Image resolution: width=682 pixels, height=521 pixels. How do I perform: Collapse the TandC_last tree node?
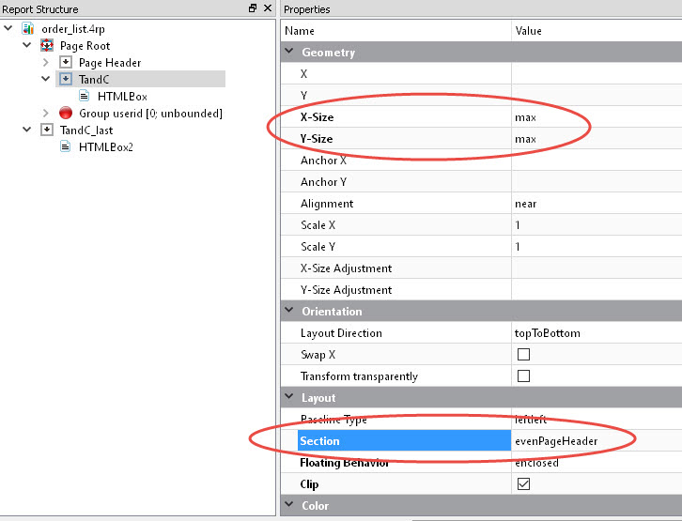27,130
